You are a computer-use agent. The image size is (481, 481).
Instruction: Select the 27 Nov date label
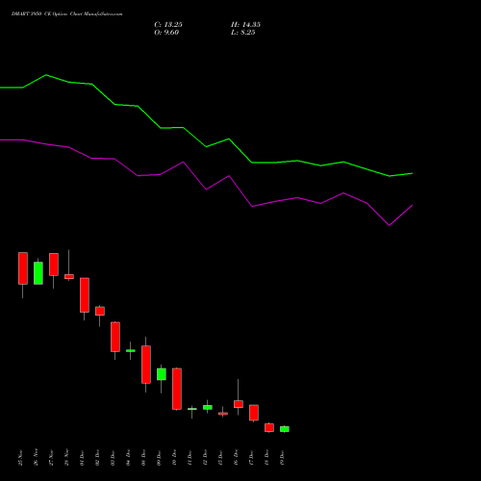click(x=51, y=458)
